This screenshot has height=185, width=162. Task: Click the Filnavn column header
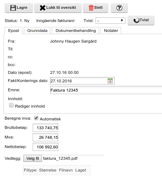tap(66, 170)
